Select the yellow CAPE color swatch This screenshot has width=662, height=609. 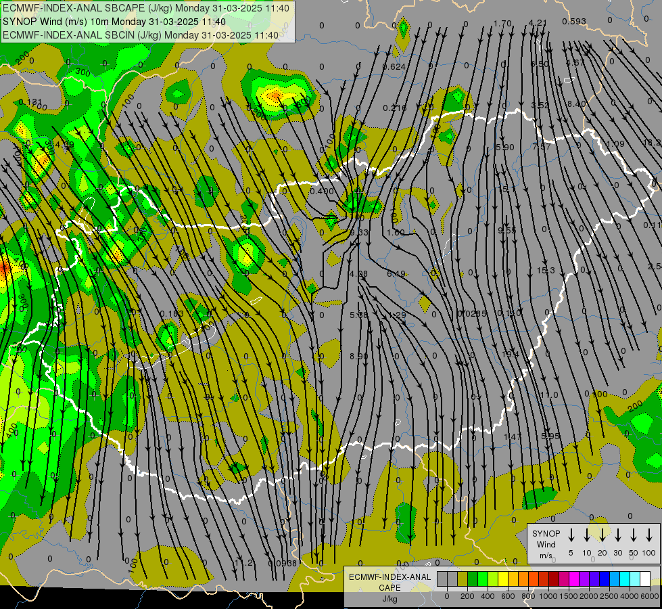click(x=503, y=579)
